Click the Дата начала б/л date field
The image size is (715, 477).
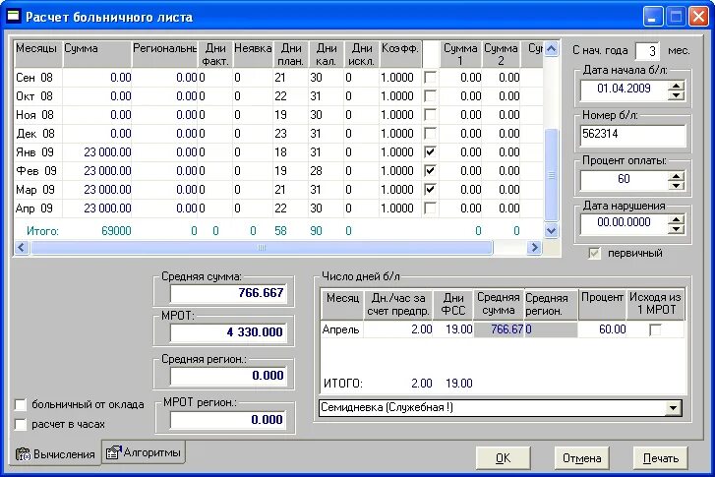point(624,89)
